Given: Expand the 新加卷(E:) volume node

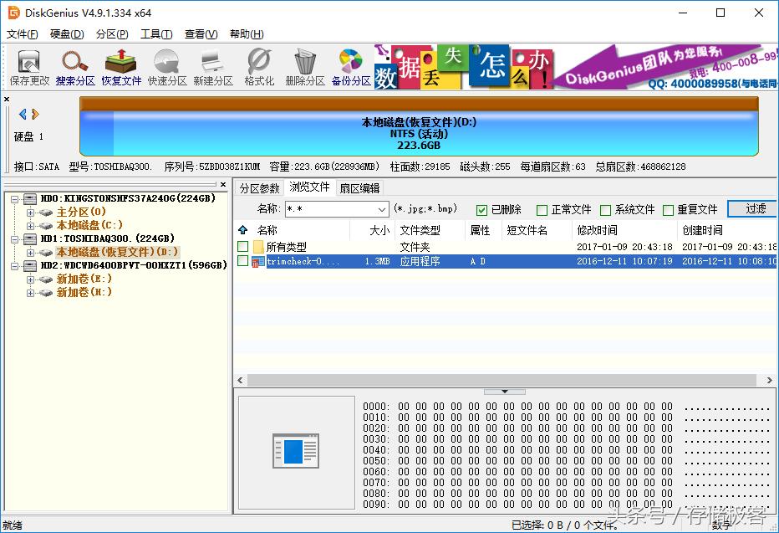Looking at the screenshot, I should [x=30, y=279].
